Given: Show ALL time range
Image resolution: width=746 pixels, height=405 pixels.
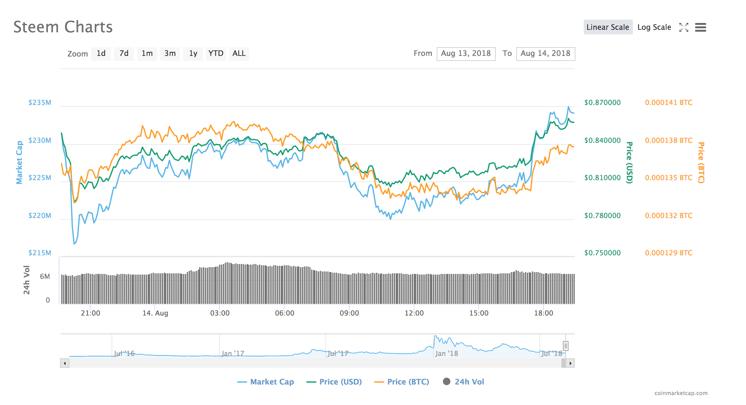Looking at the screenshot, I should click(x=239, y=53).
